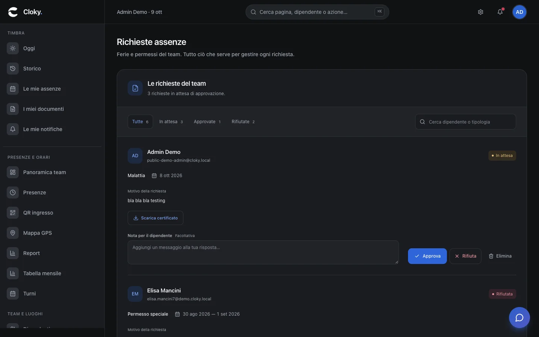Open I miei documenti page
Image resolution: width=539 pixels, height=337 pixels.
52,109
